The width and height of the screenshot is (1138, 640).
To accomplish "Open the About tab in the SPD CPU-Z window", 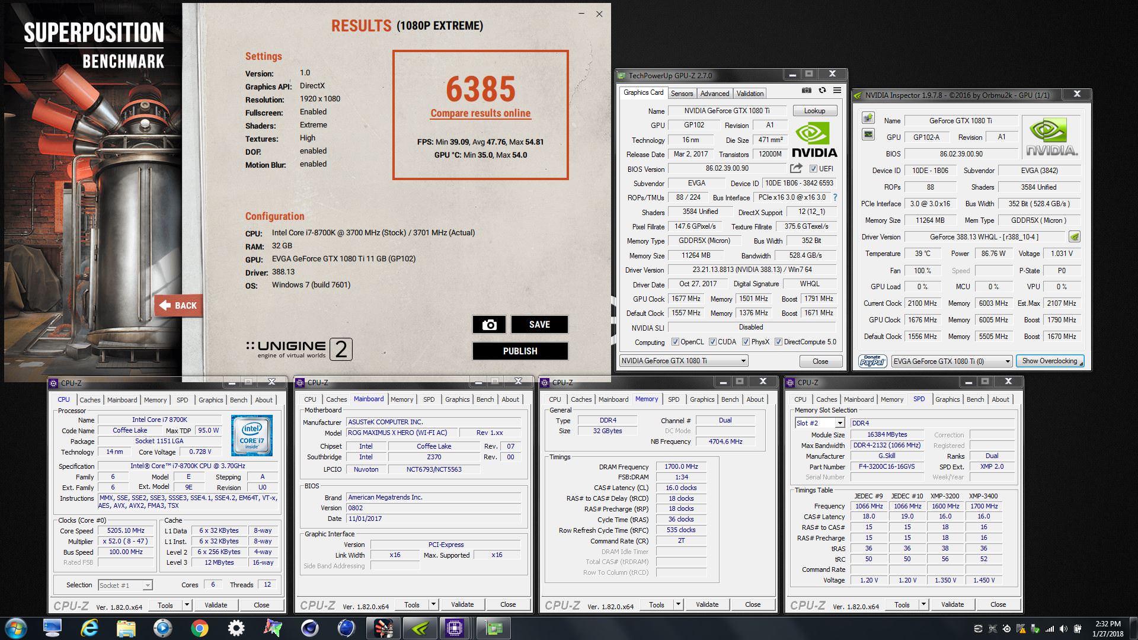I will [x=1000, y=399].
